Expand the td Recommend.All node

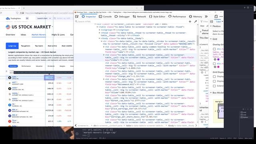[x=104, y=79]
